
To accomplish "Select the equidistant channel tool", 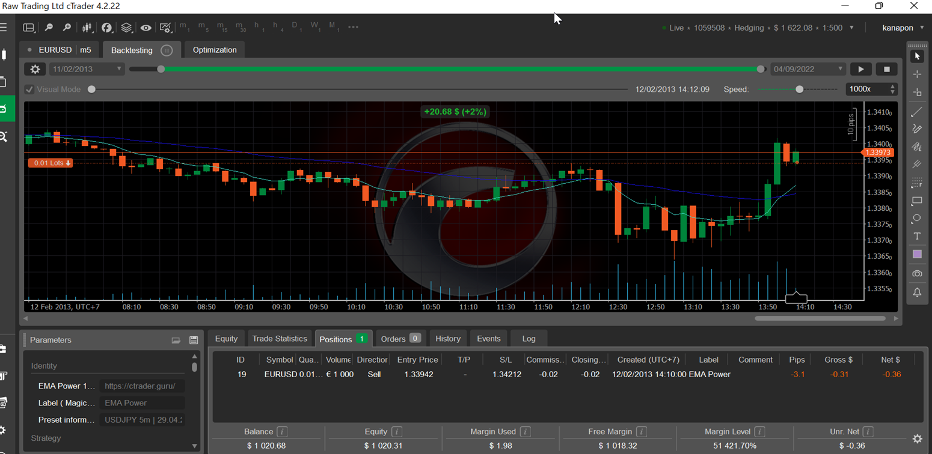I will tap(917, 147).
